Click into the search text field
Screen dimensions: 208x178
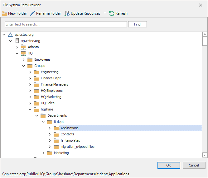pyautogui.click(x=65, y=24)
